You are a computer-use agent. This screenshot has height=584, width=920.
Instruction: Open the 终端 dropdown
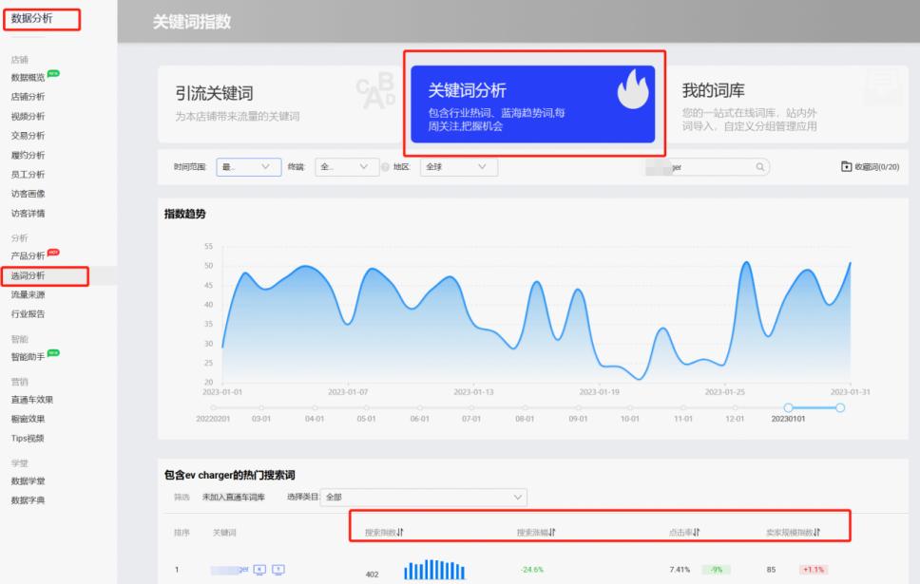click(347, 166)
